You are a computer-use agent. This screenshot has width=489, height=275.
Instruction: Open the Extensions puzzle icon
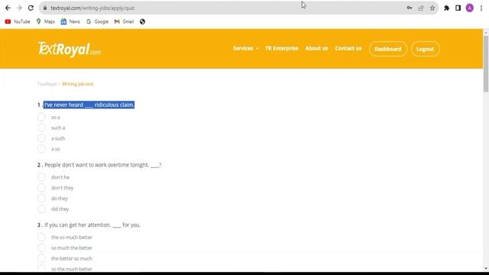click(446, 8)
